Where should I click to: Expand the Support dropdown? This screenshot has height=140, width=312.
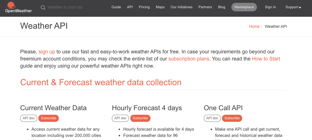(x=293, y=7)
